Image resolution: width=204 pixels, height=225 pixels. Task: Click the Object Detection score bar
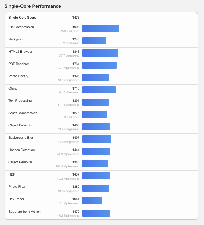96,127
